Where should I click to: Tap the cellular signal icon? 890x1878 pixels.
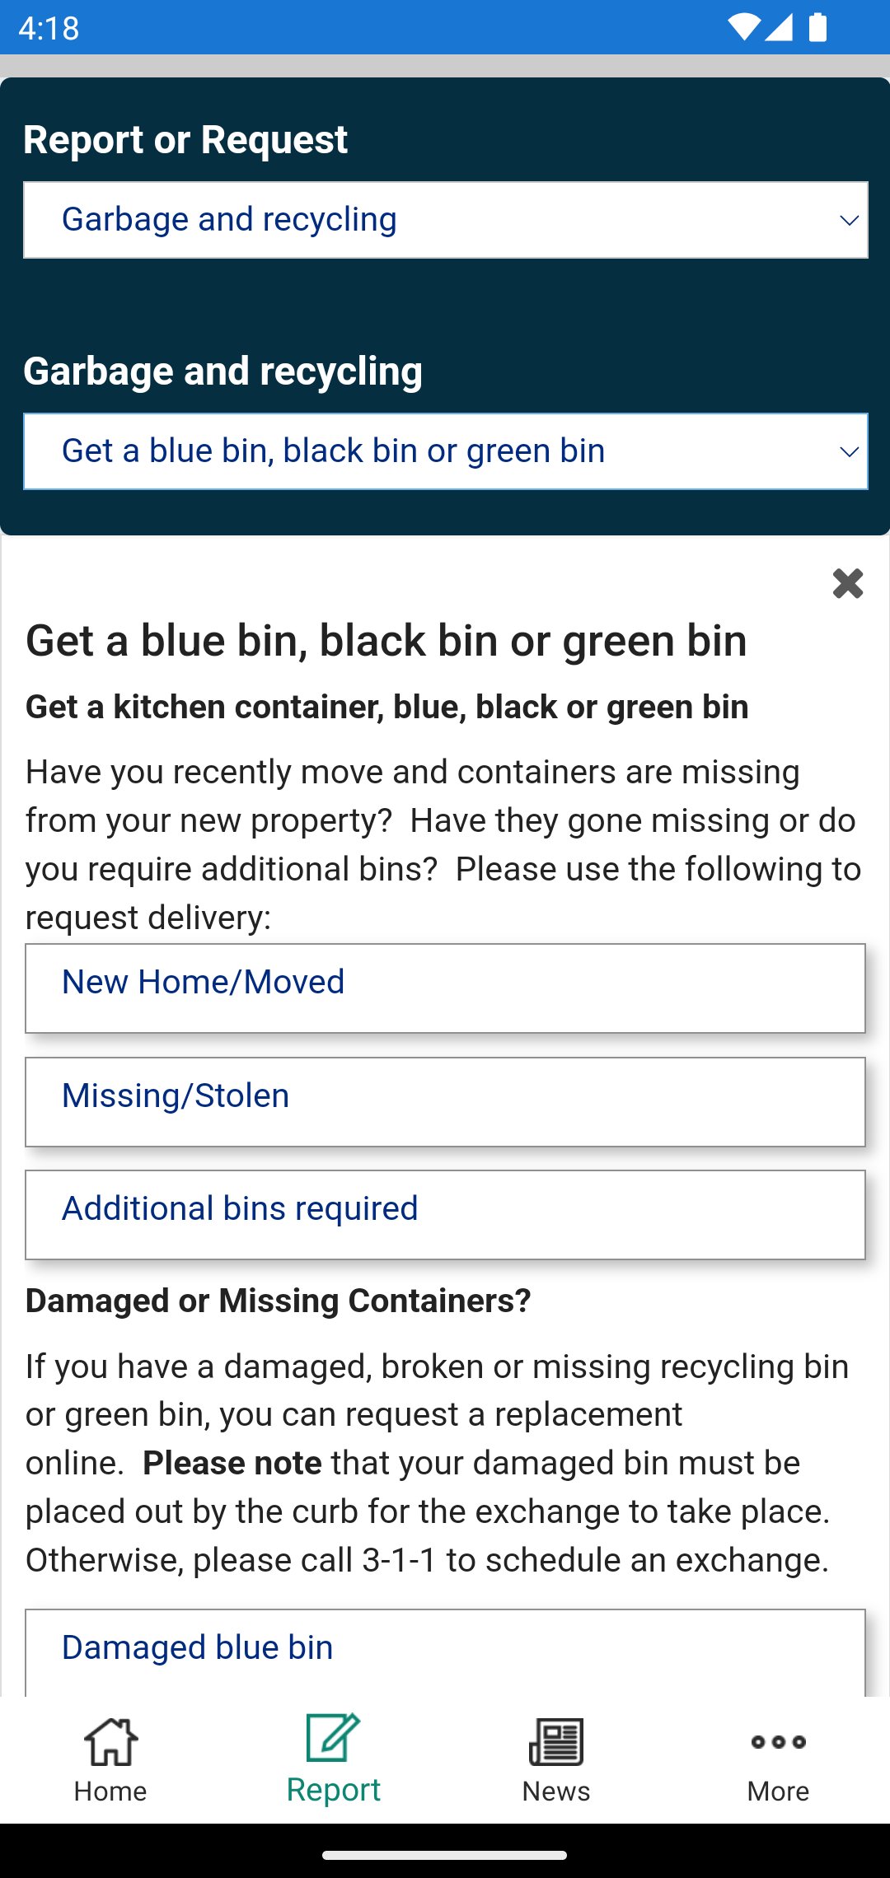pos(779,27)
